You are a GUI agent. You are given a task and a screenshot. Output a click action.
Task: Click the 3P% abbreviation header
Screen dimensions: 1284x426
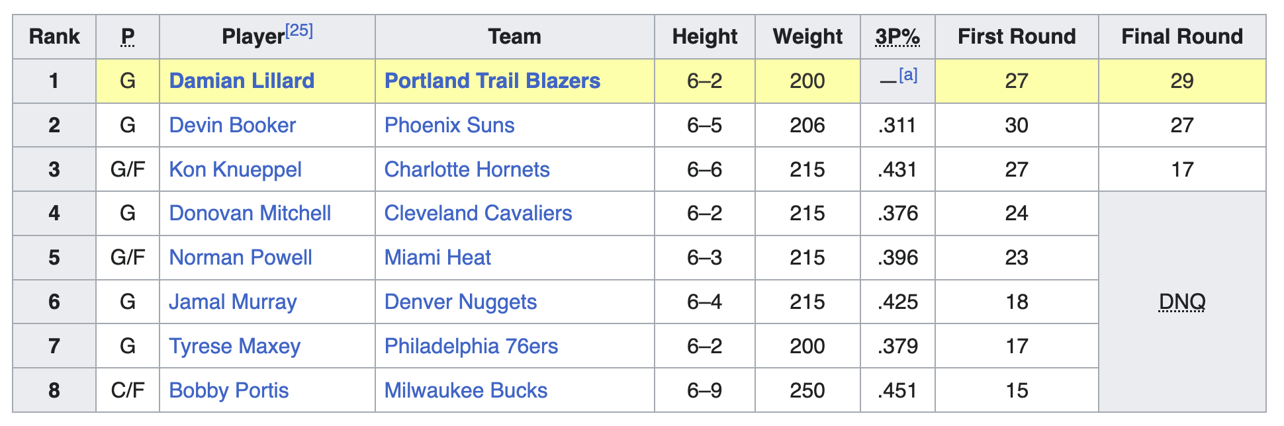click(x=897, y=36)
